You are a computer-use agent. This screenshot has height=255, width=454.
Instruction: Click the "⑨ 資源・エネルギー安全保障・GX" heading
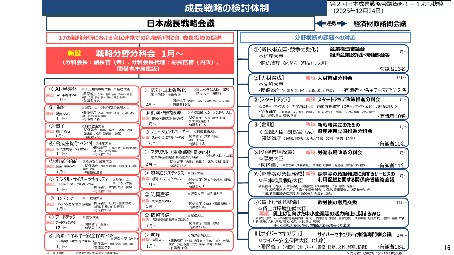coord(81,235)
